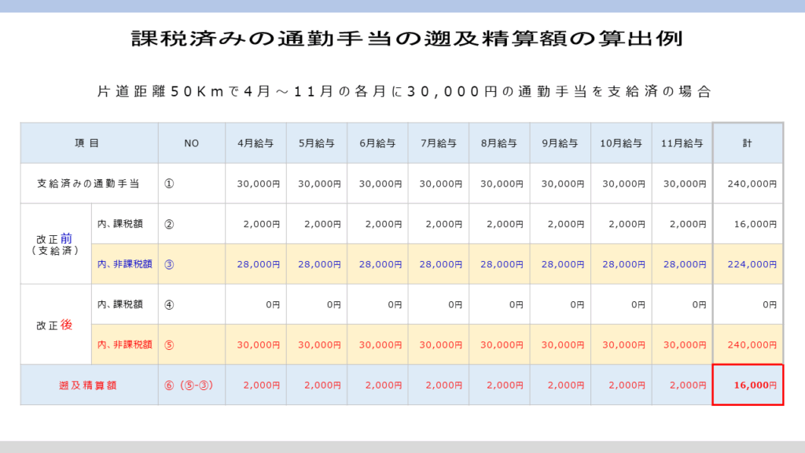Click the 7月給与 column header

[439, 143]
